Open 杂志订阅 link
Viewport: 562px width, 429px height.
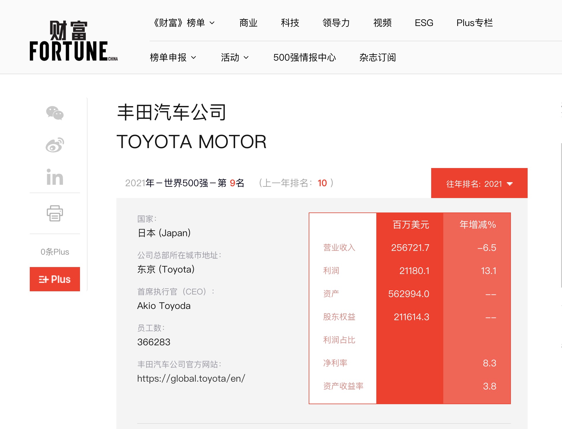377,57
